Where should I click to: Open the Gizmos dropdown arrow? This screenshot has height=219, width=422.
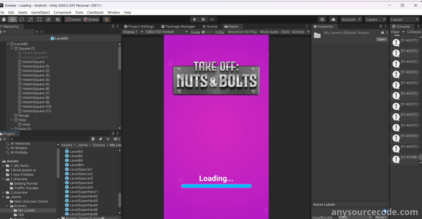pyautogui.click(x=308, y=32)
